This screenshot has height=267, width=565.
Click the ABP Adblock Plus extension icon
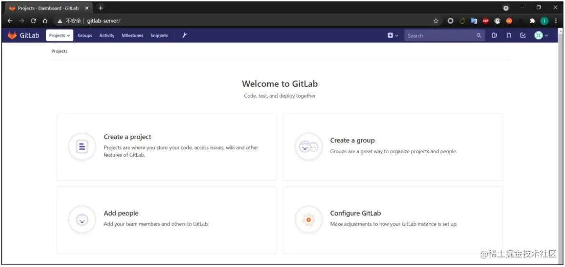click(x=485, y=21)
